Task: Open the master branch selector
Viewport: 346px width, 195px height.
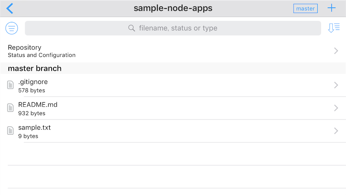Action: pos(305,8)
